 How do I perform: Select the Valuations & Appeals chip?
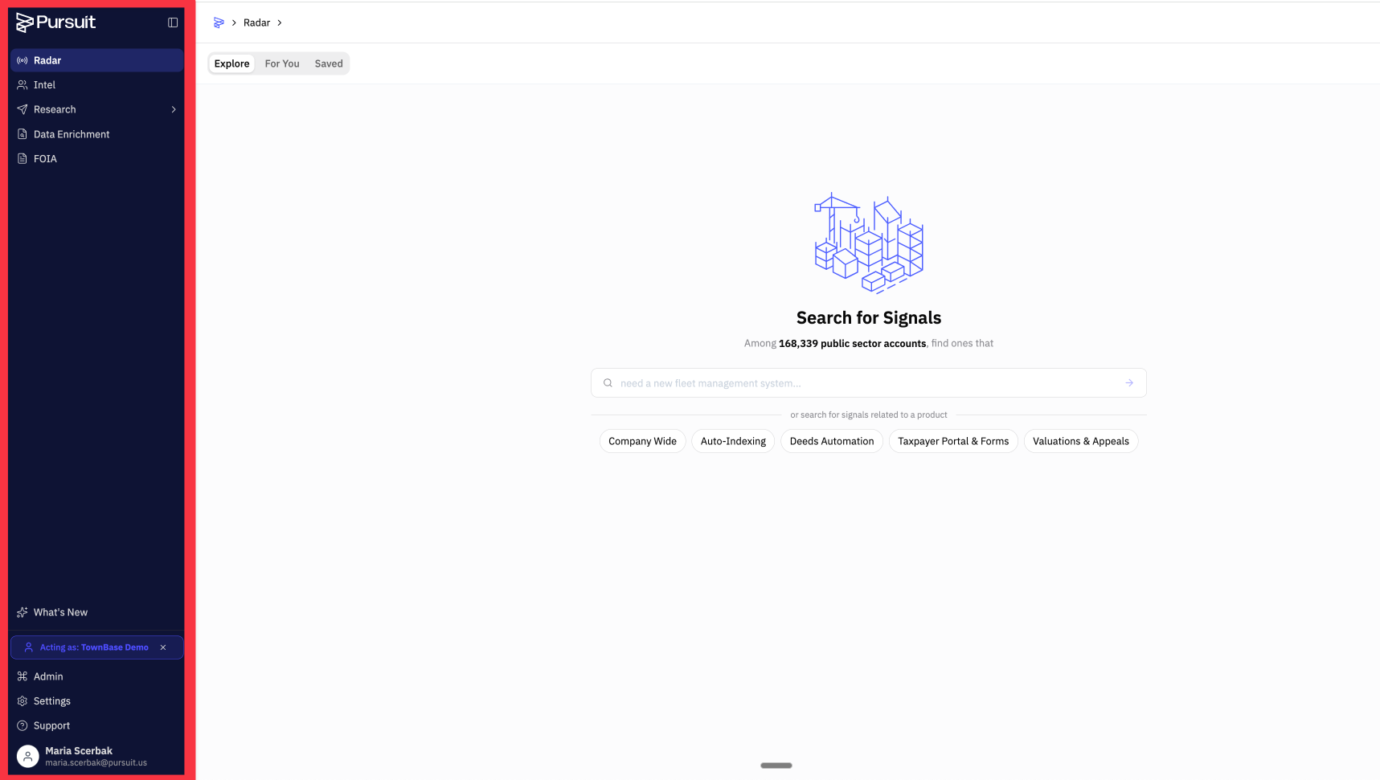(x=1081, y=441)
